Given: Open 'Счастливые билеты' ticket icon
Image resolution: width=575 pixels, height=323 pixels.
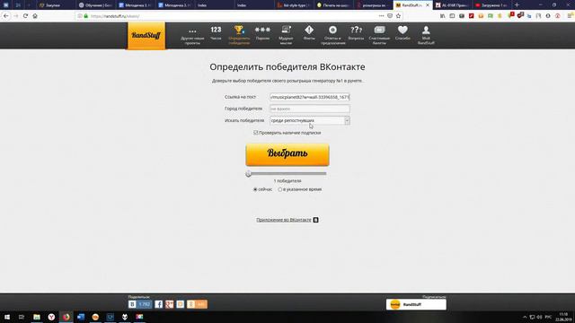Looking at the screenshot, I should tap(379, 35).
